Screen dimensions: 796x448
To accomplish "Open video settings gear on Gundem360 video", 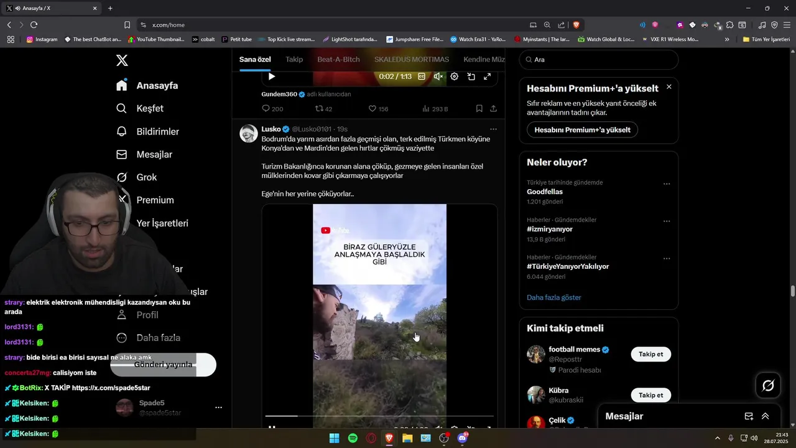I will pos(455,77).
